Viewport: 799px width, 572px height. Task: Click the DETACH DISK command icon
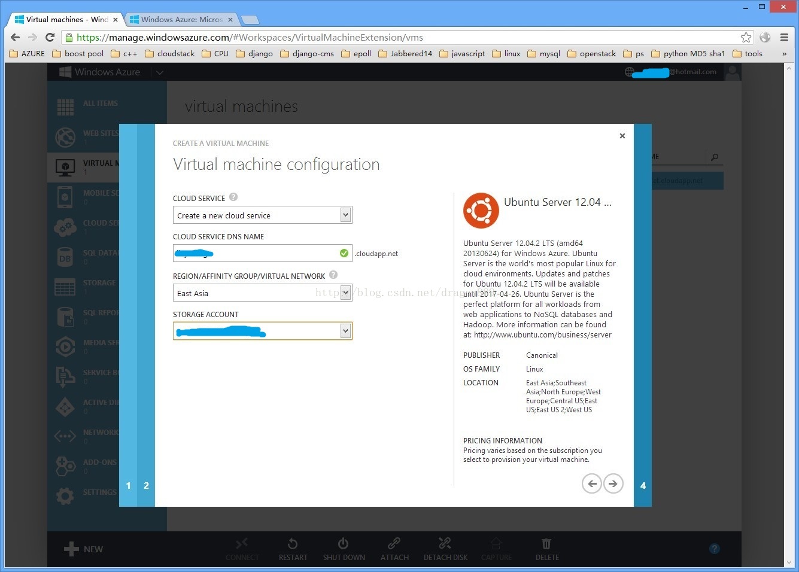point(445,543)
